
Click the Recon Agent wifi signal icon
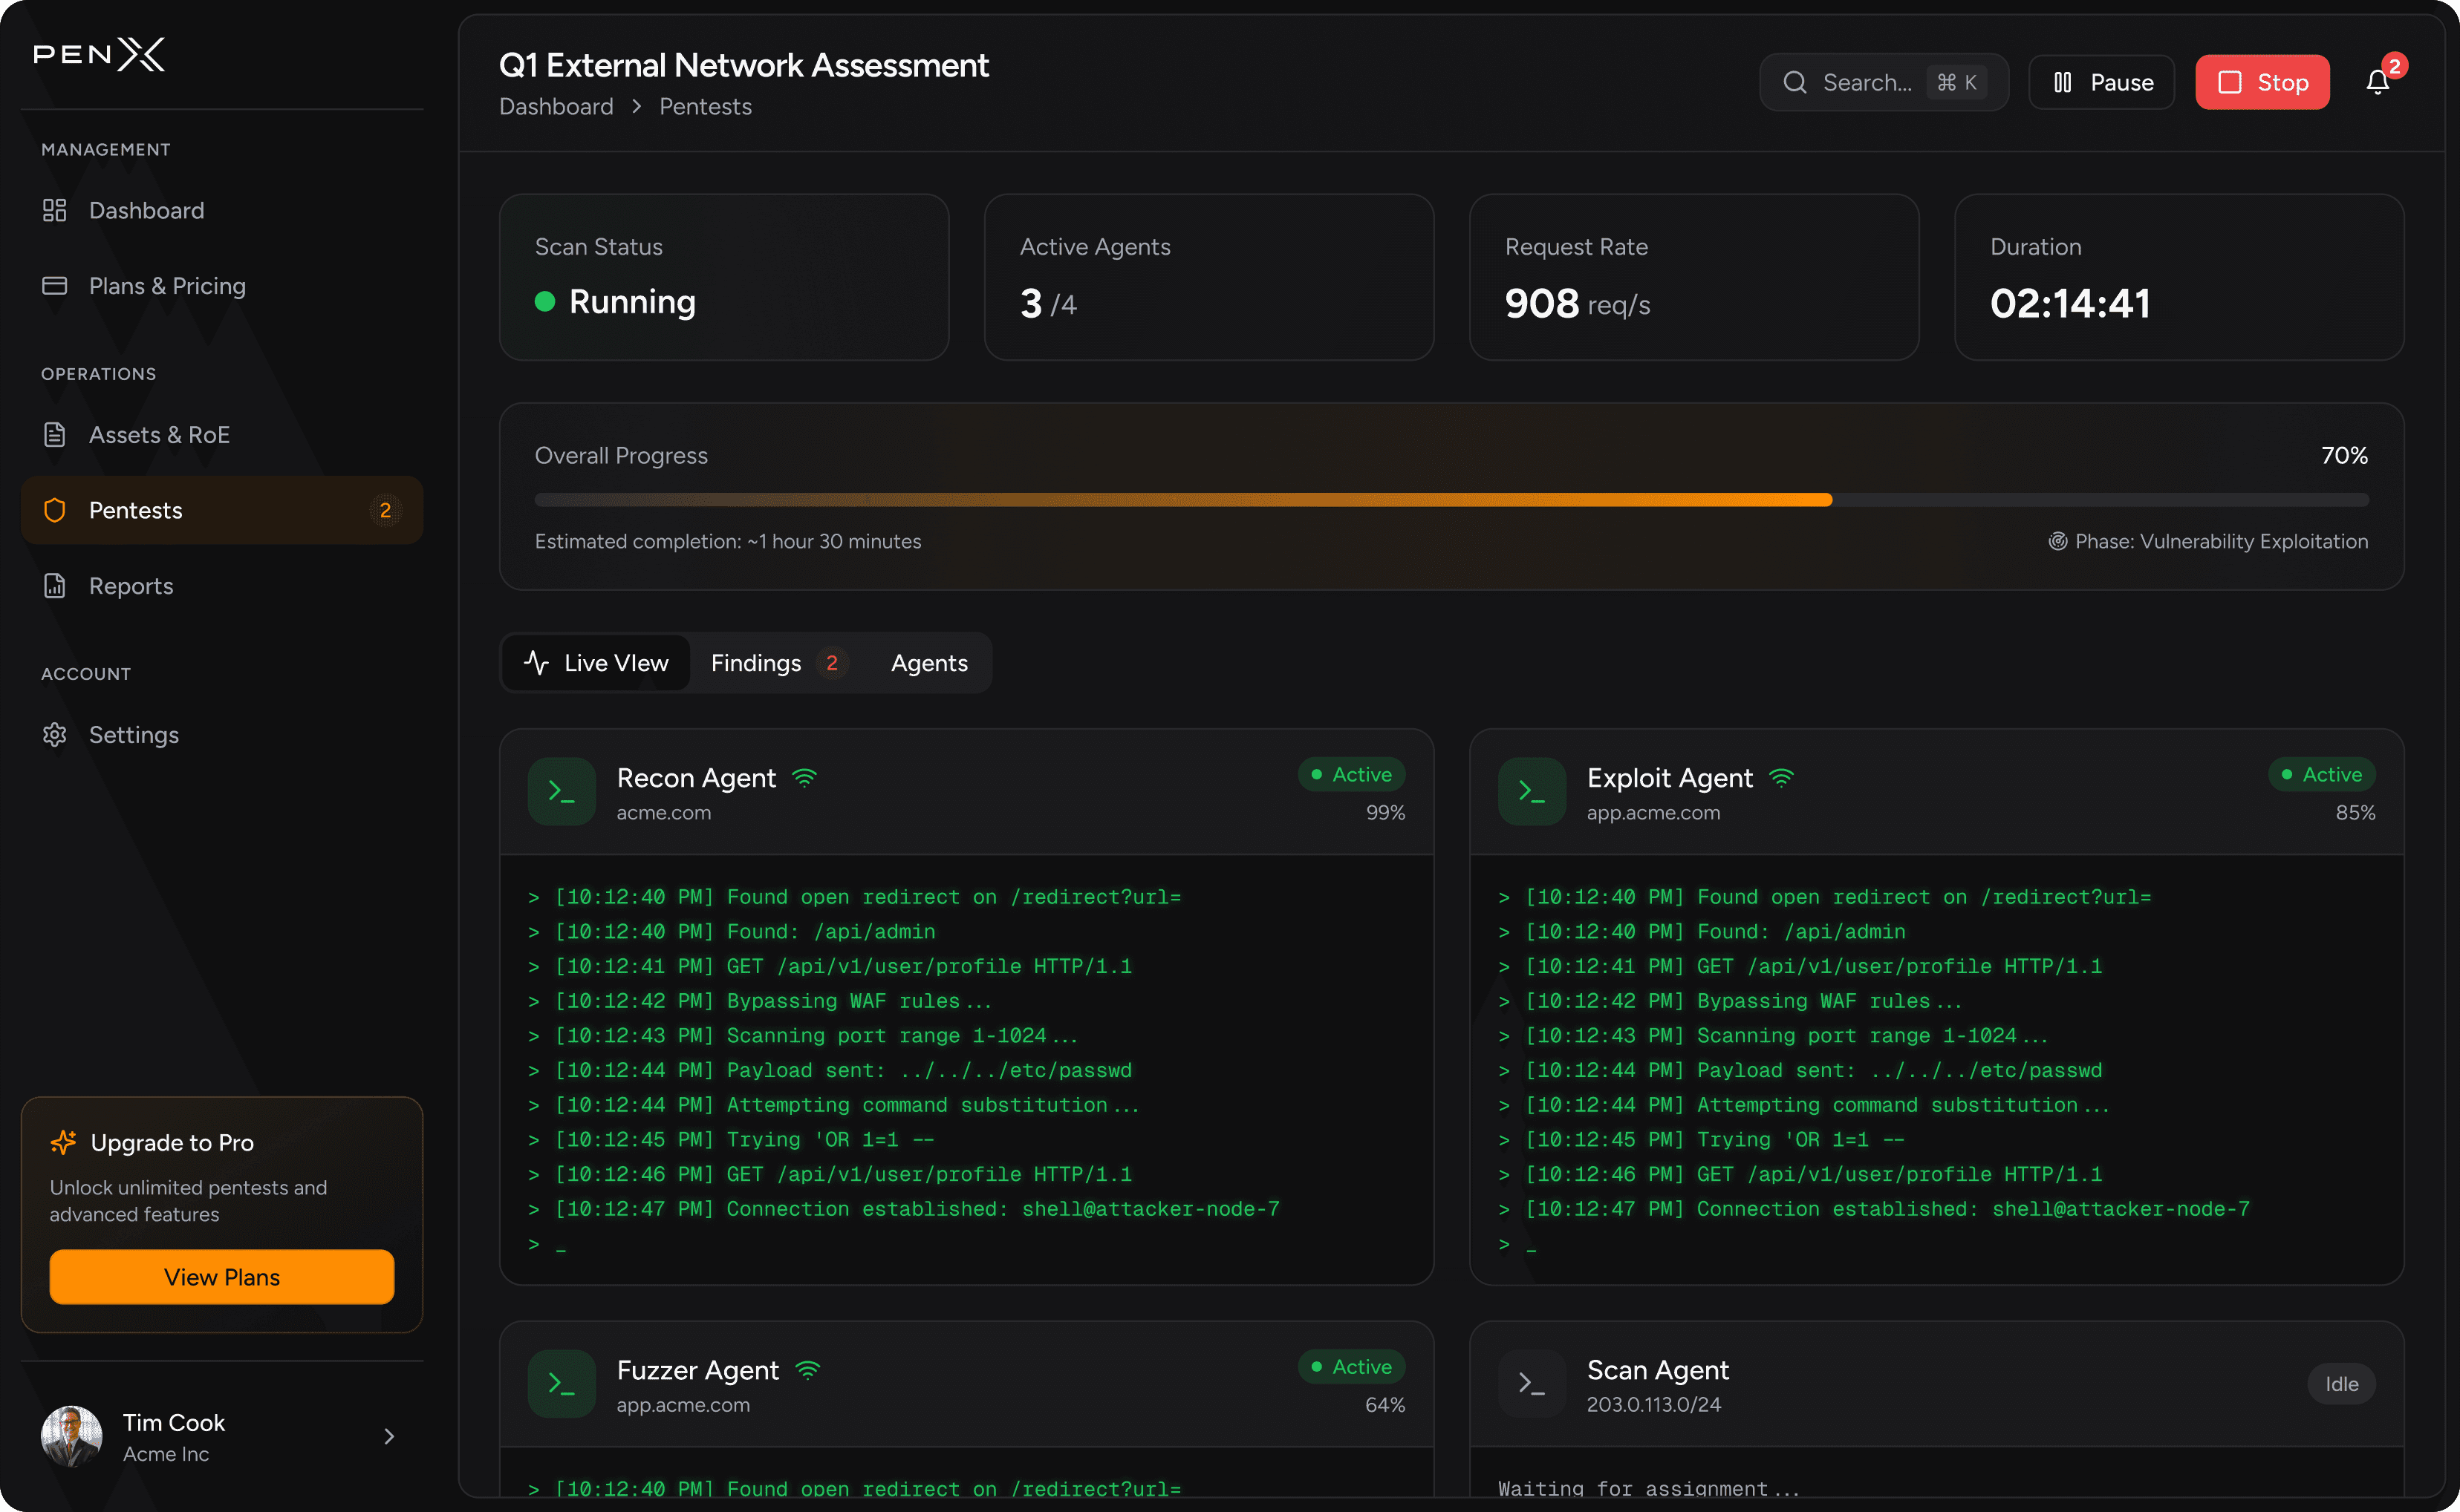(804, 777)
